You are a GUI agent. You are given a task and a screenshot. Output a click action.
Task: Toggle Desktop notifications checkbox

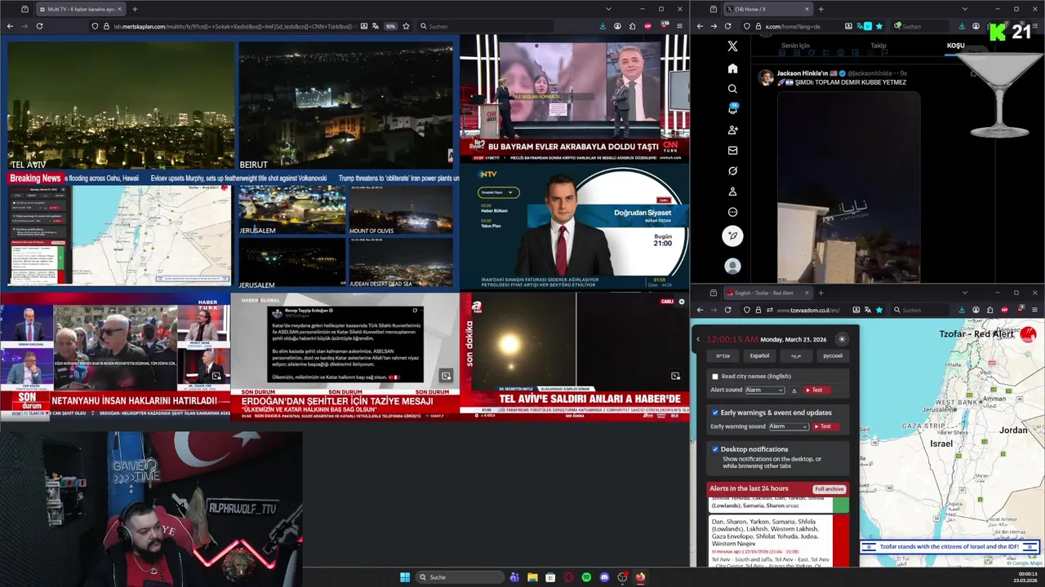715,449
